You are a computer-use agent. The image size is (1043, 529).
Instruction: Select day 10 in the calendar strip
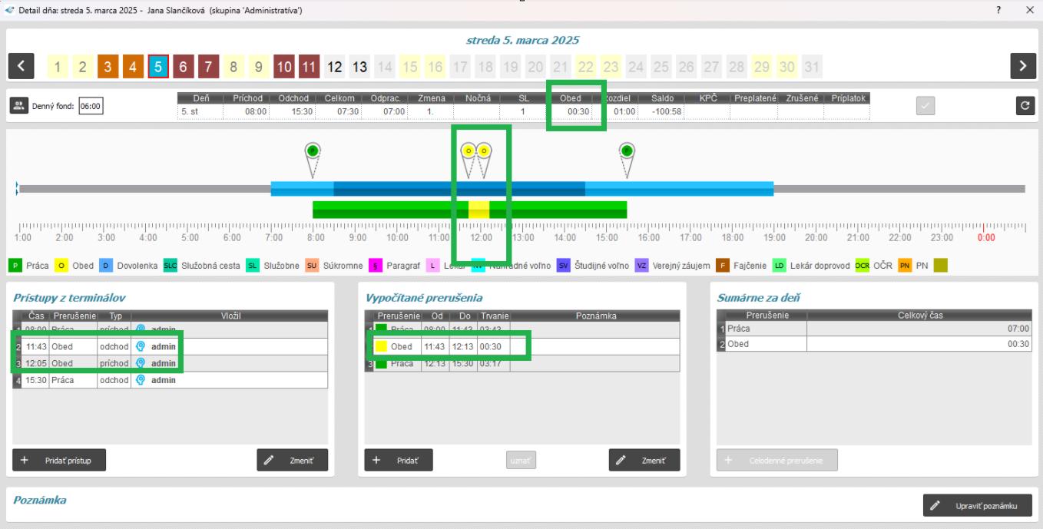283,67
